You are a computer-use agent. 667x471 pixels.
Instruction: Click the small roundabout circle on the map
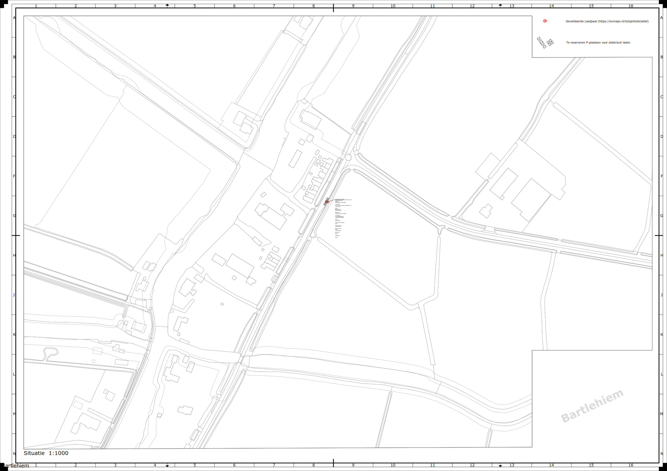pos(348,157)
